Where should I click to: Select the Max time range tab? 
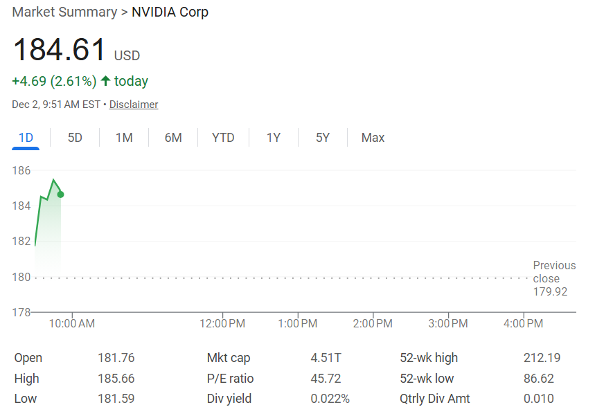(x=373, y=138)
